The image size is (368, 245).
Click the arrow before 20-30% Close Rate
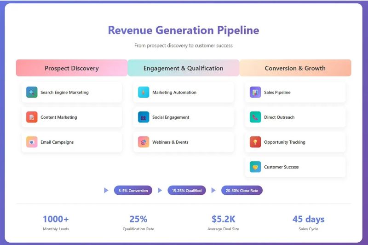213,190
